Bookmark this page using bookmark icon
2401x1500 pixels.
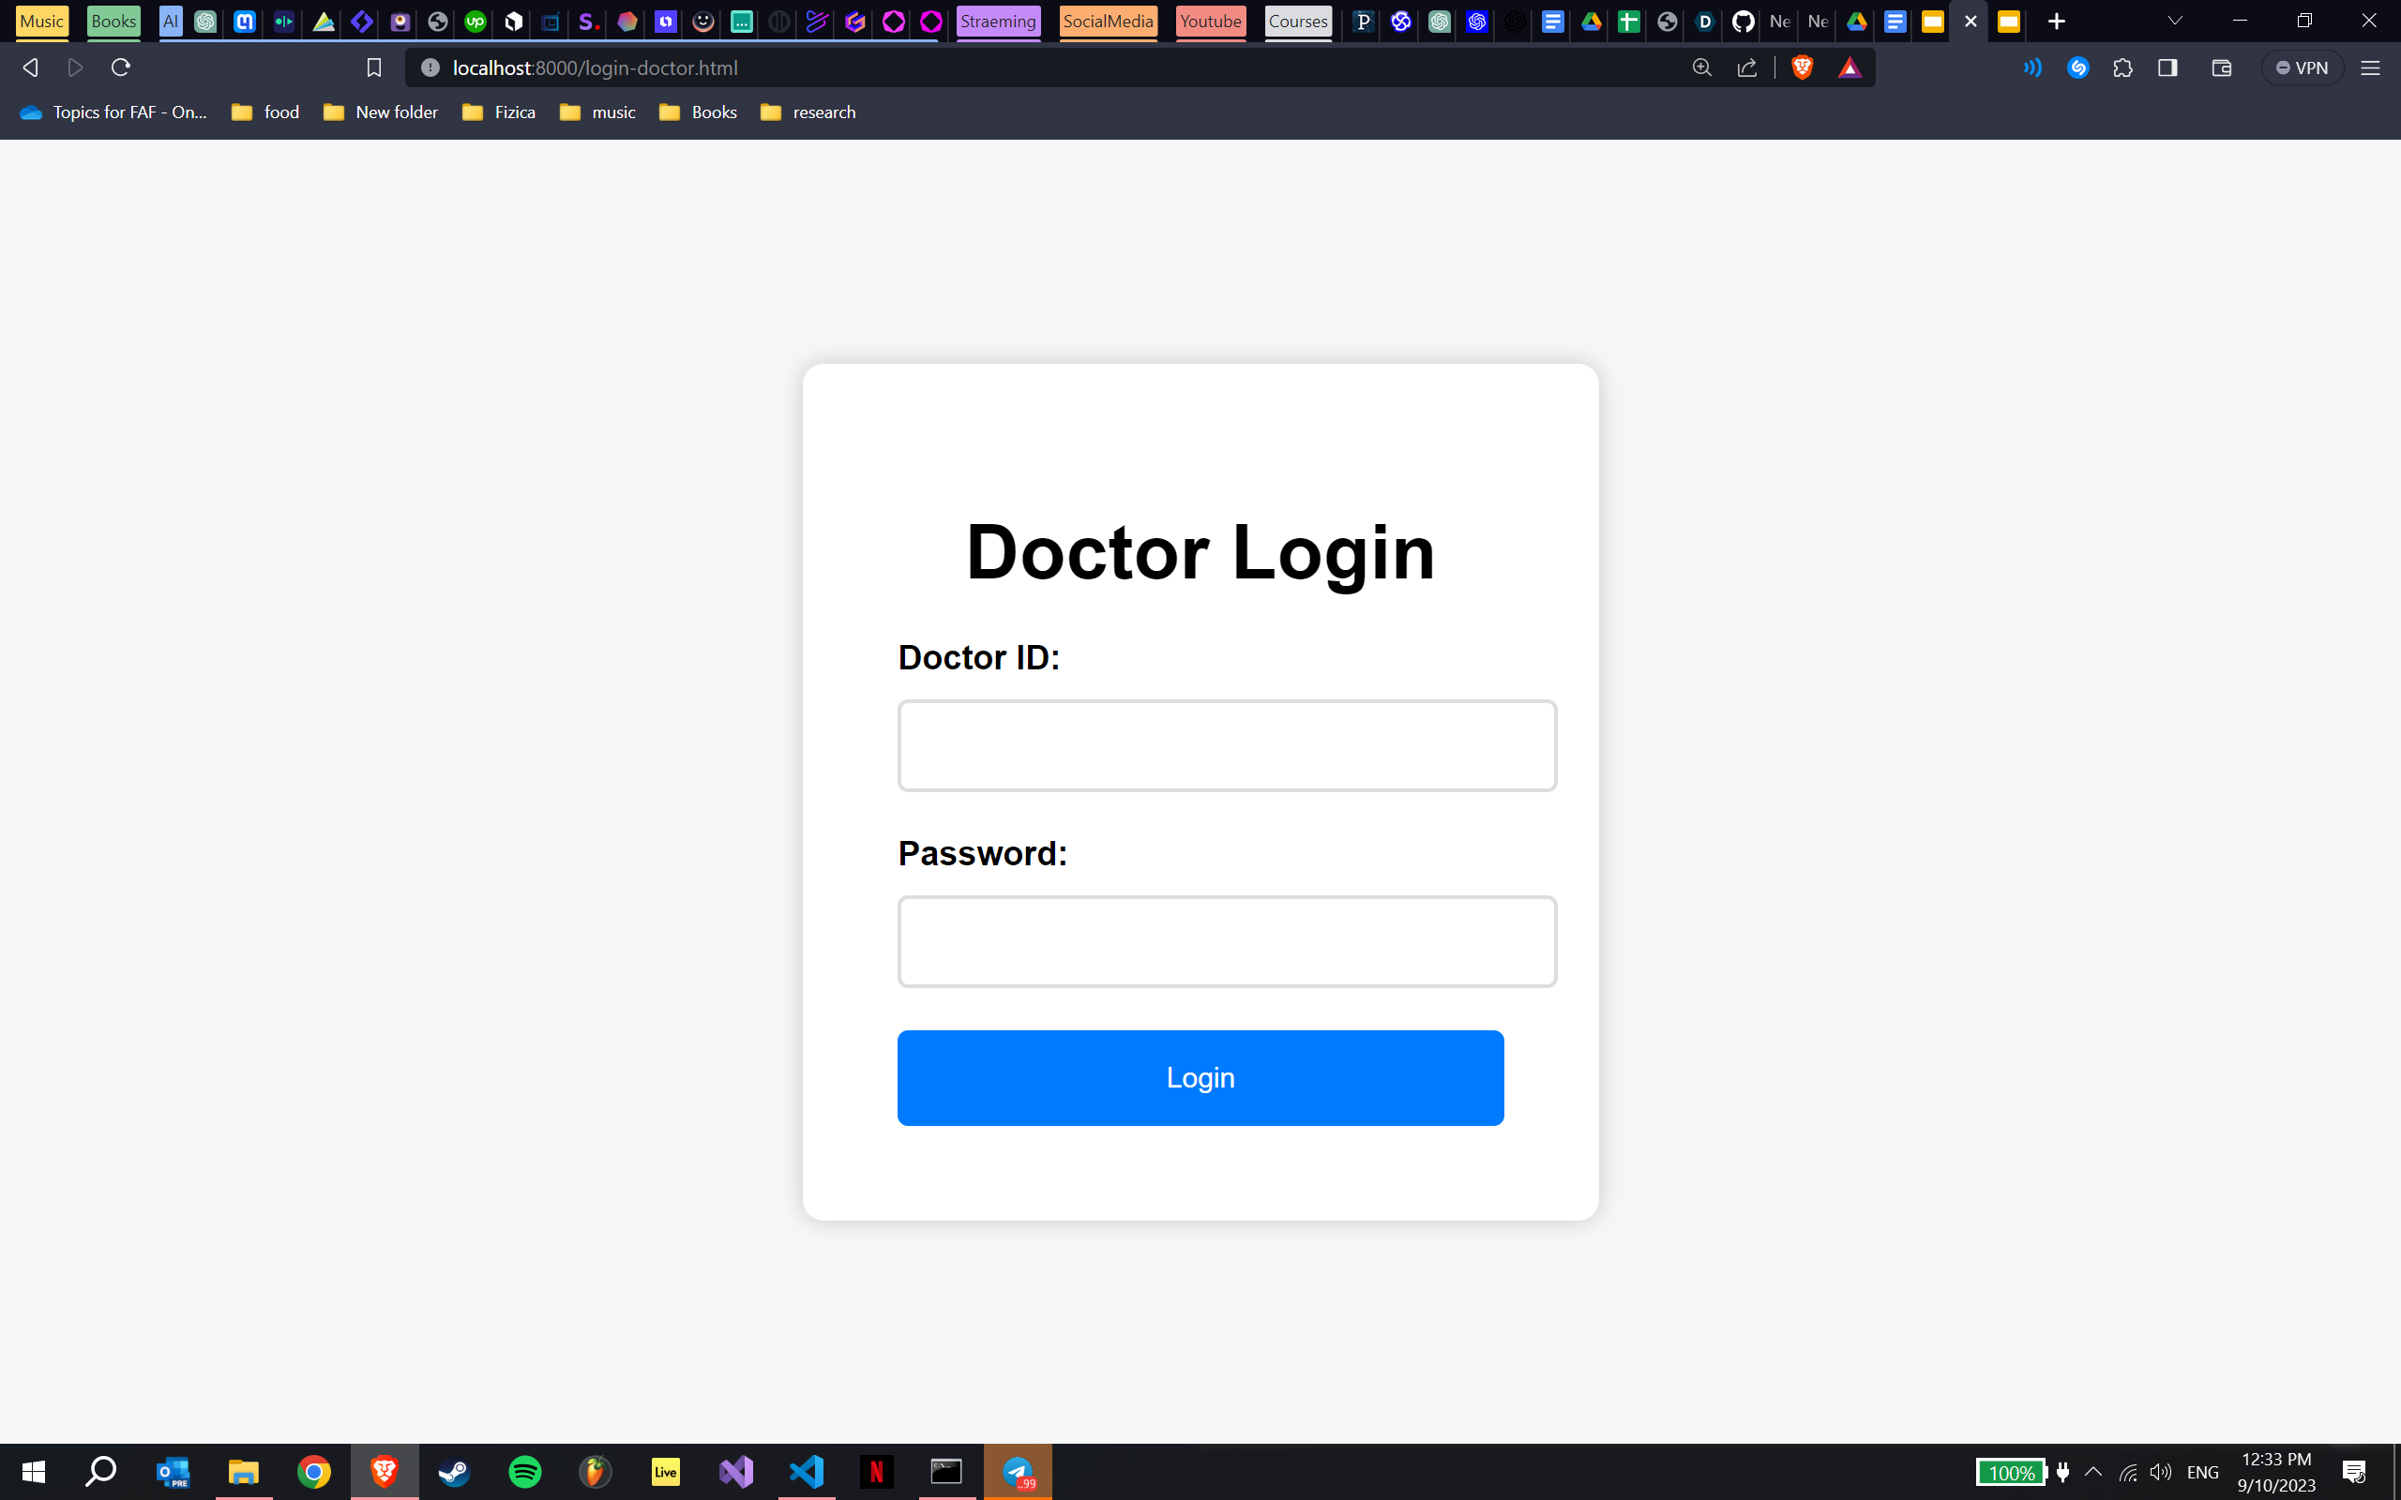click(x=374, y=67)
